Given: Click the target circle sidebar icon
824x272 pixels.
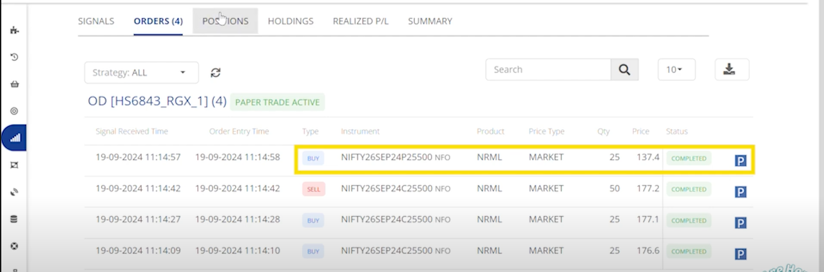Looking at the screenshot, I should coord(14,111).
